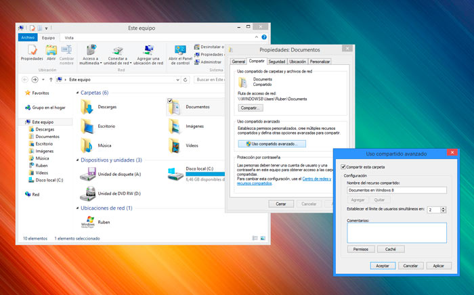Screen dimensions: 474x295
Task: Click the Administrar ribbon item
Action: point(208,62)
